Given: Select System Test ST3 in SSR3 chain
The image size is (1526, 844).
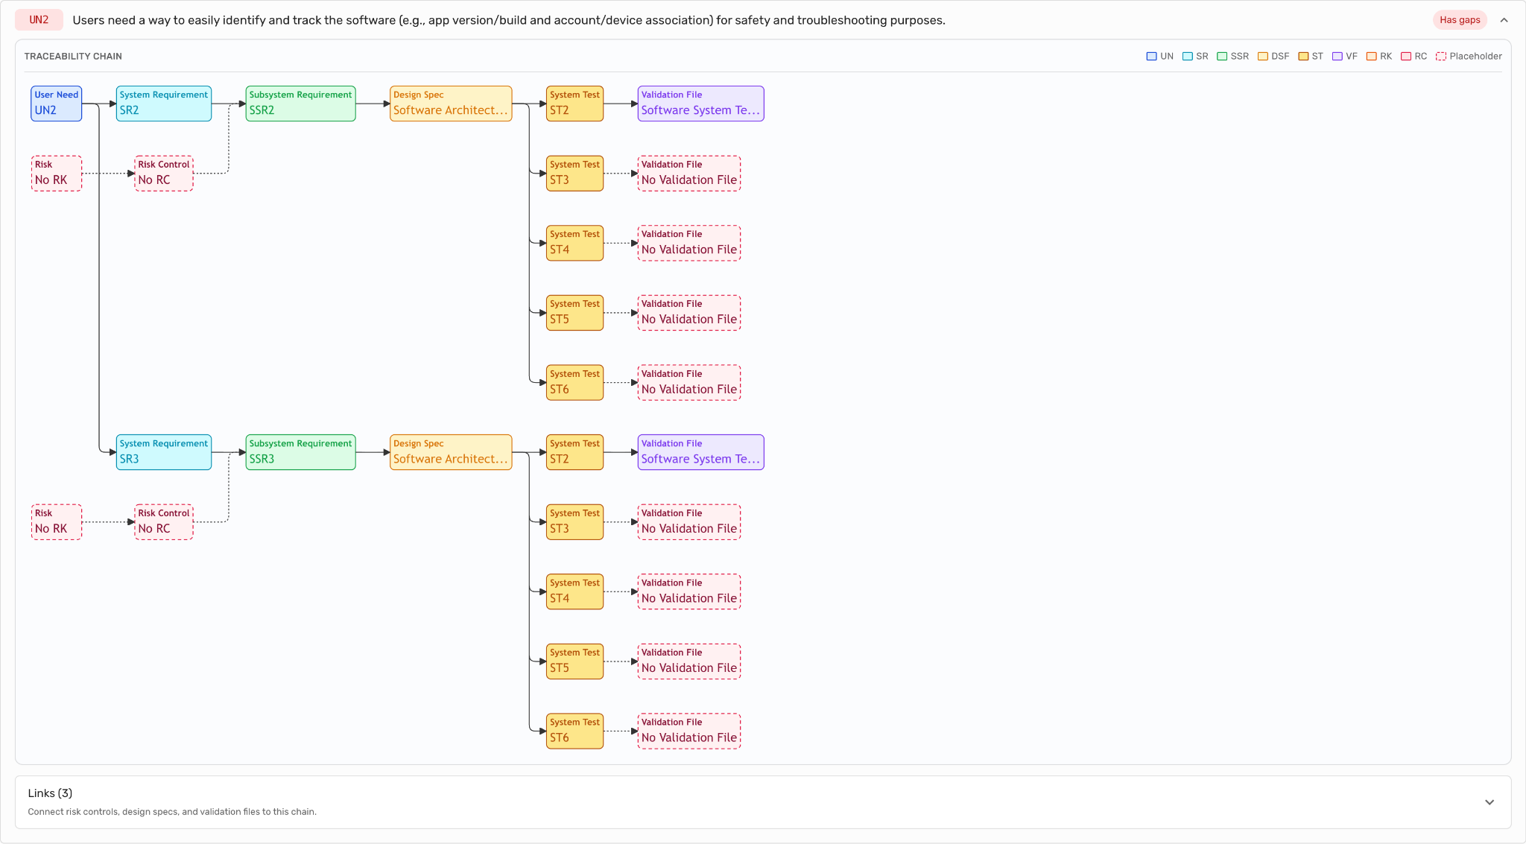Looking at the screenshot, I should tap(574, 522).
